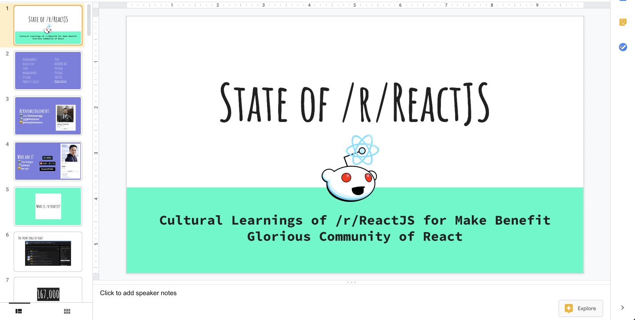Go to slide 6 front page of react thumbnail
Screen dimensions: 635x320
pos(48,251)
